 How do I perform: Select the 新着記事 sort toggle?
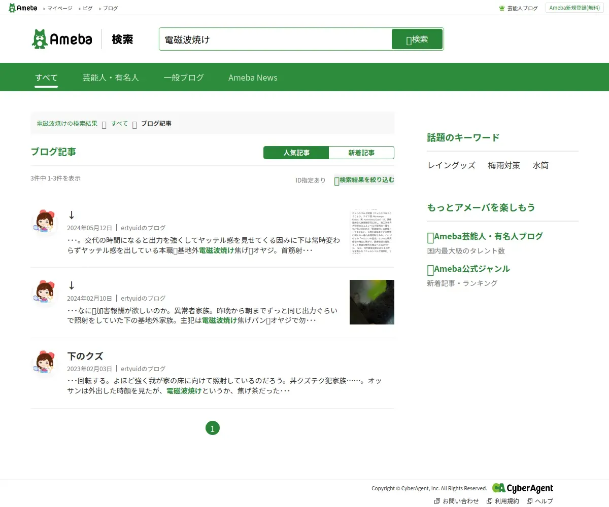coord(361,153)
